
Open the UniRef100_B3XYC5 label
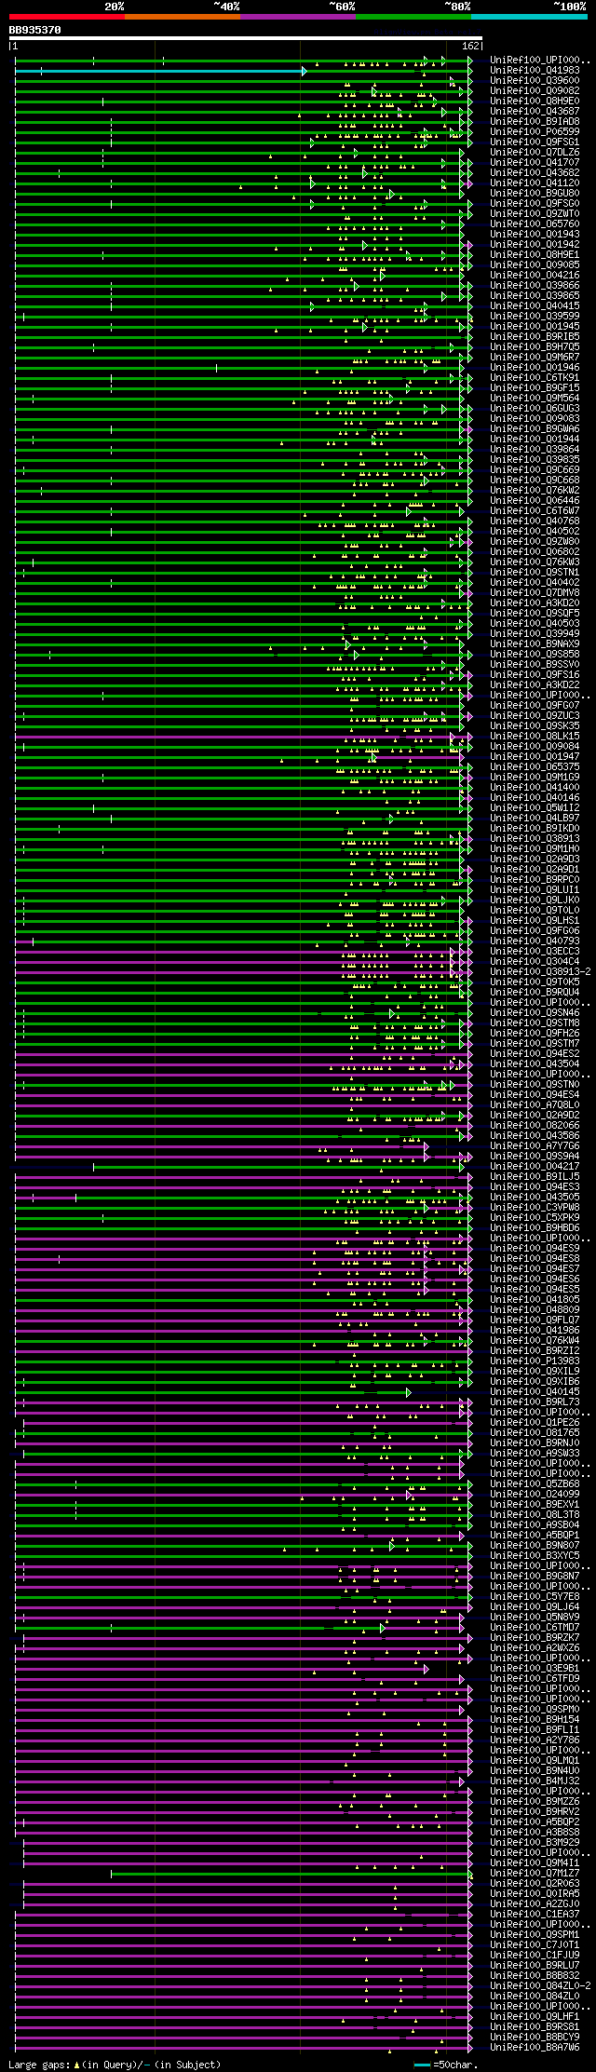coord(535,1556)
